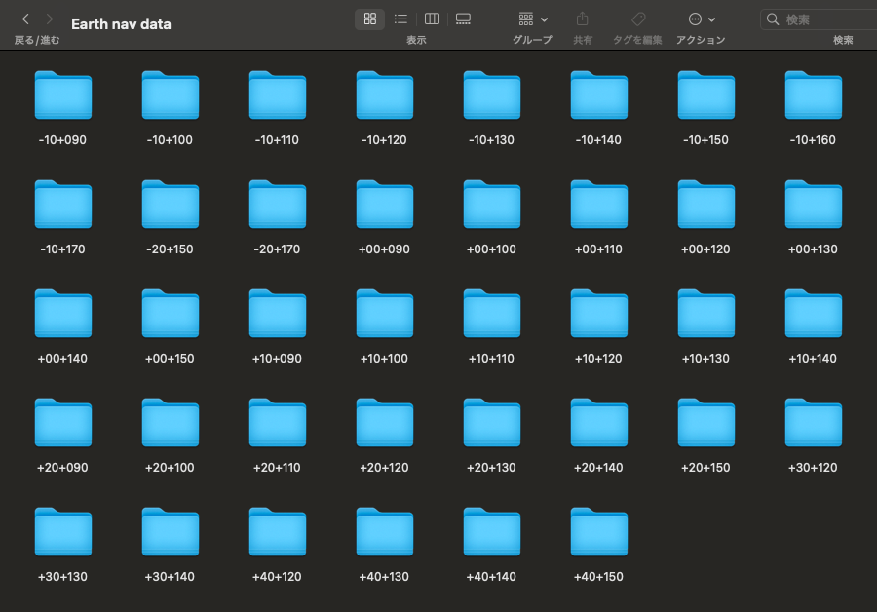Click the search magnifier icon

click(773, 19)
